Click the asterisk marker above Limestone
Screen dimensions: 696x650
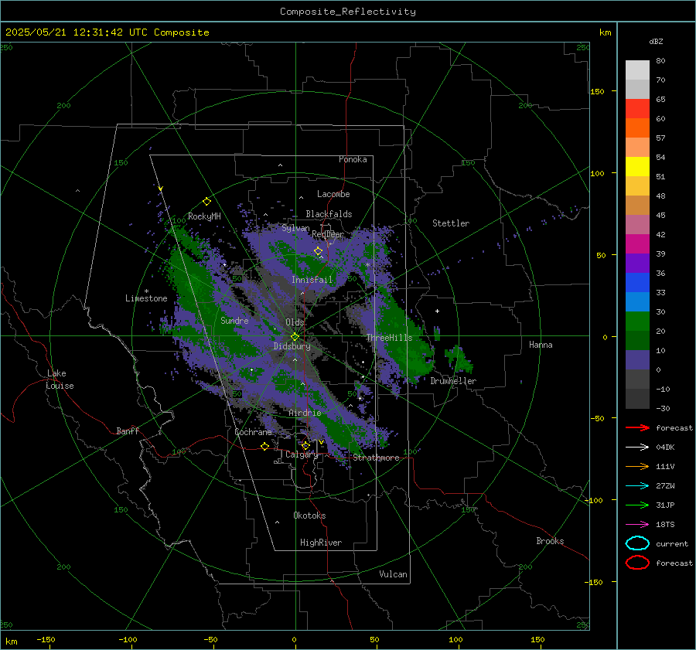point(146,291)
